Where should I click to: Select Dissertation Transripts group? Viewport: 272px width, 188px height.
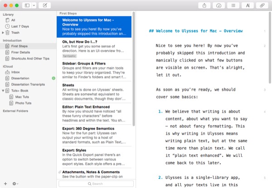pos(28,85)
